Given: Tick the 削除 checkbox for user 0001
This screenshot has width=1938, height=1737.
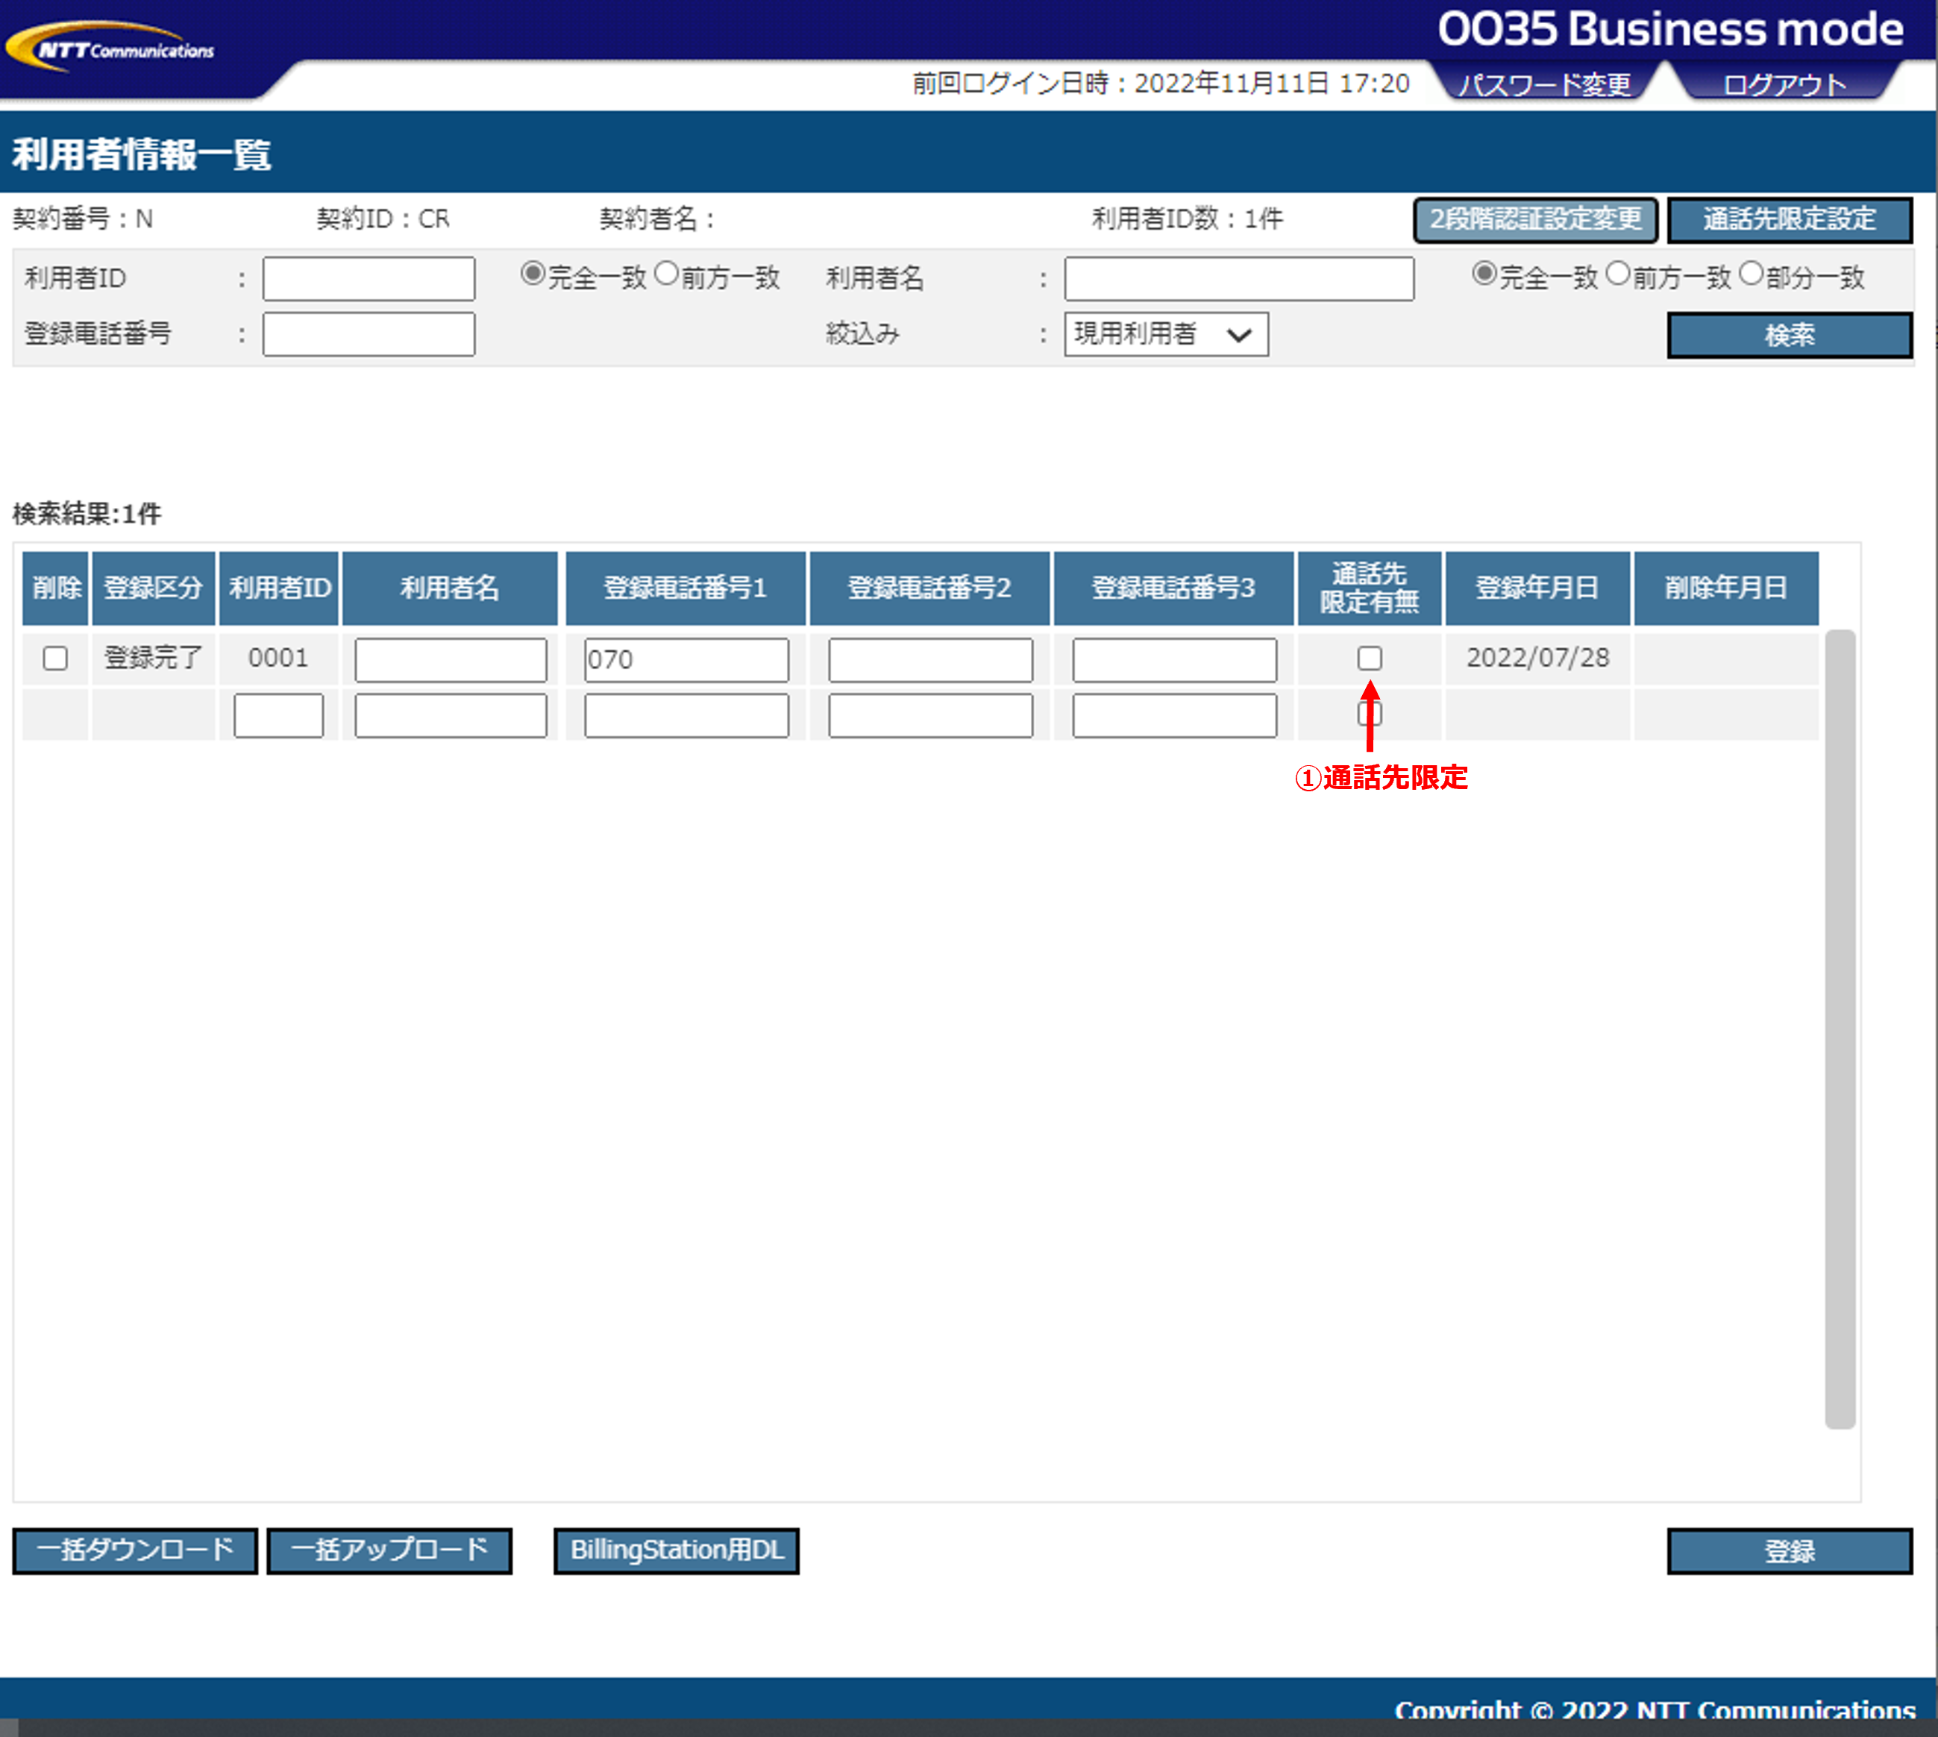Looking at the screenshot, I should pos(55,659).
